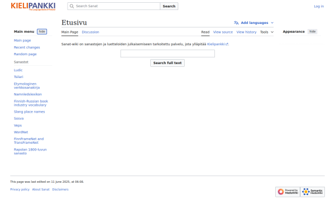Image resolution: width=335 pixels, height=209 pixels.
Task: Open the View source tab
Action: 223,32
